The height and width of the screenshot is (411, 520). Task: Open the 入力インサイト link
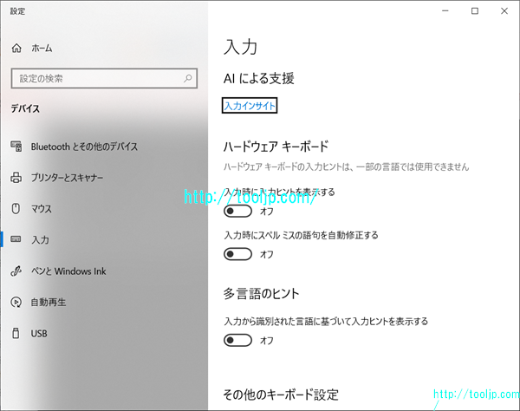pos(250,106)
